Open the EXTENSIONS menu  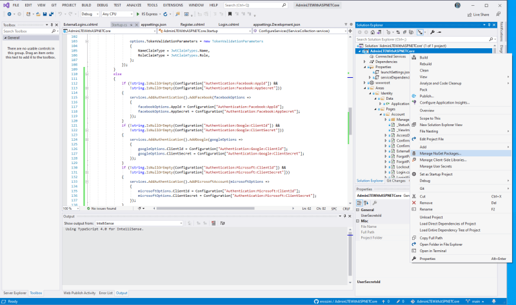[173, 5]
